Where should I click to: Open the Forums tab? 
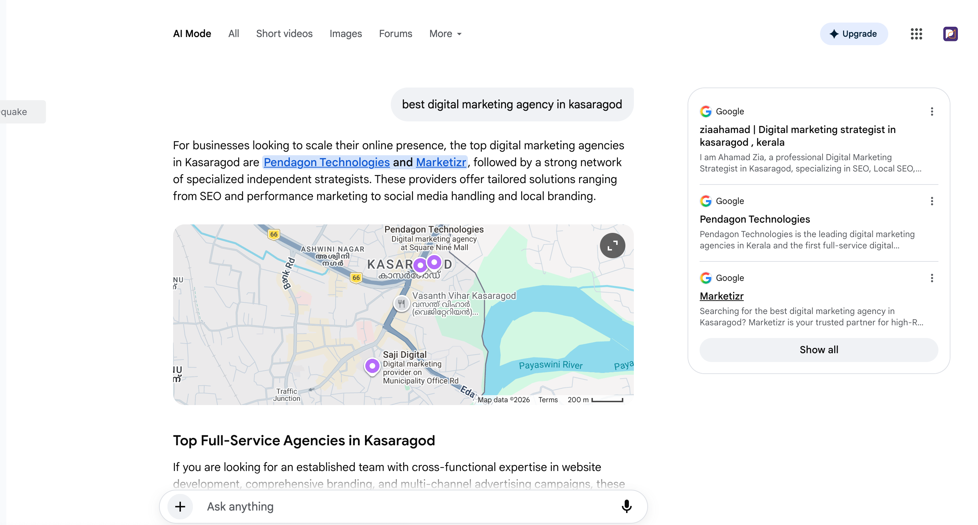395,34
